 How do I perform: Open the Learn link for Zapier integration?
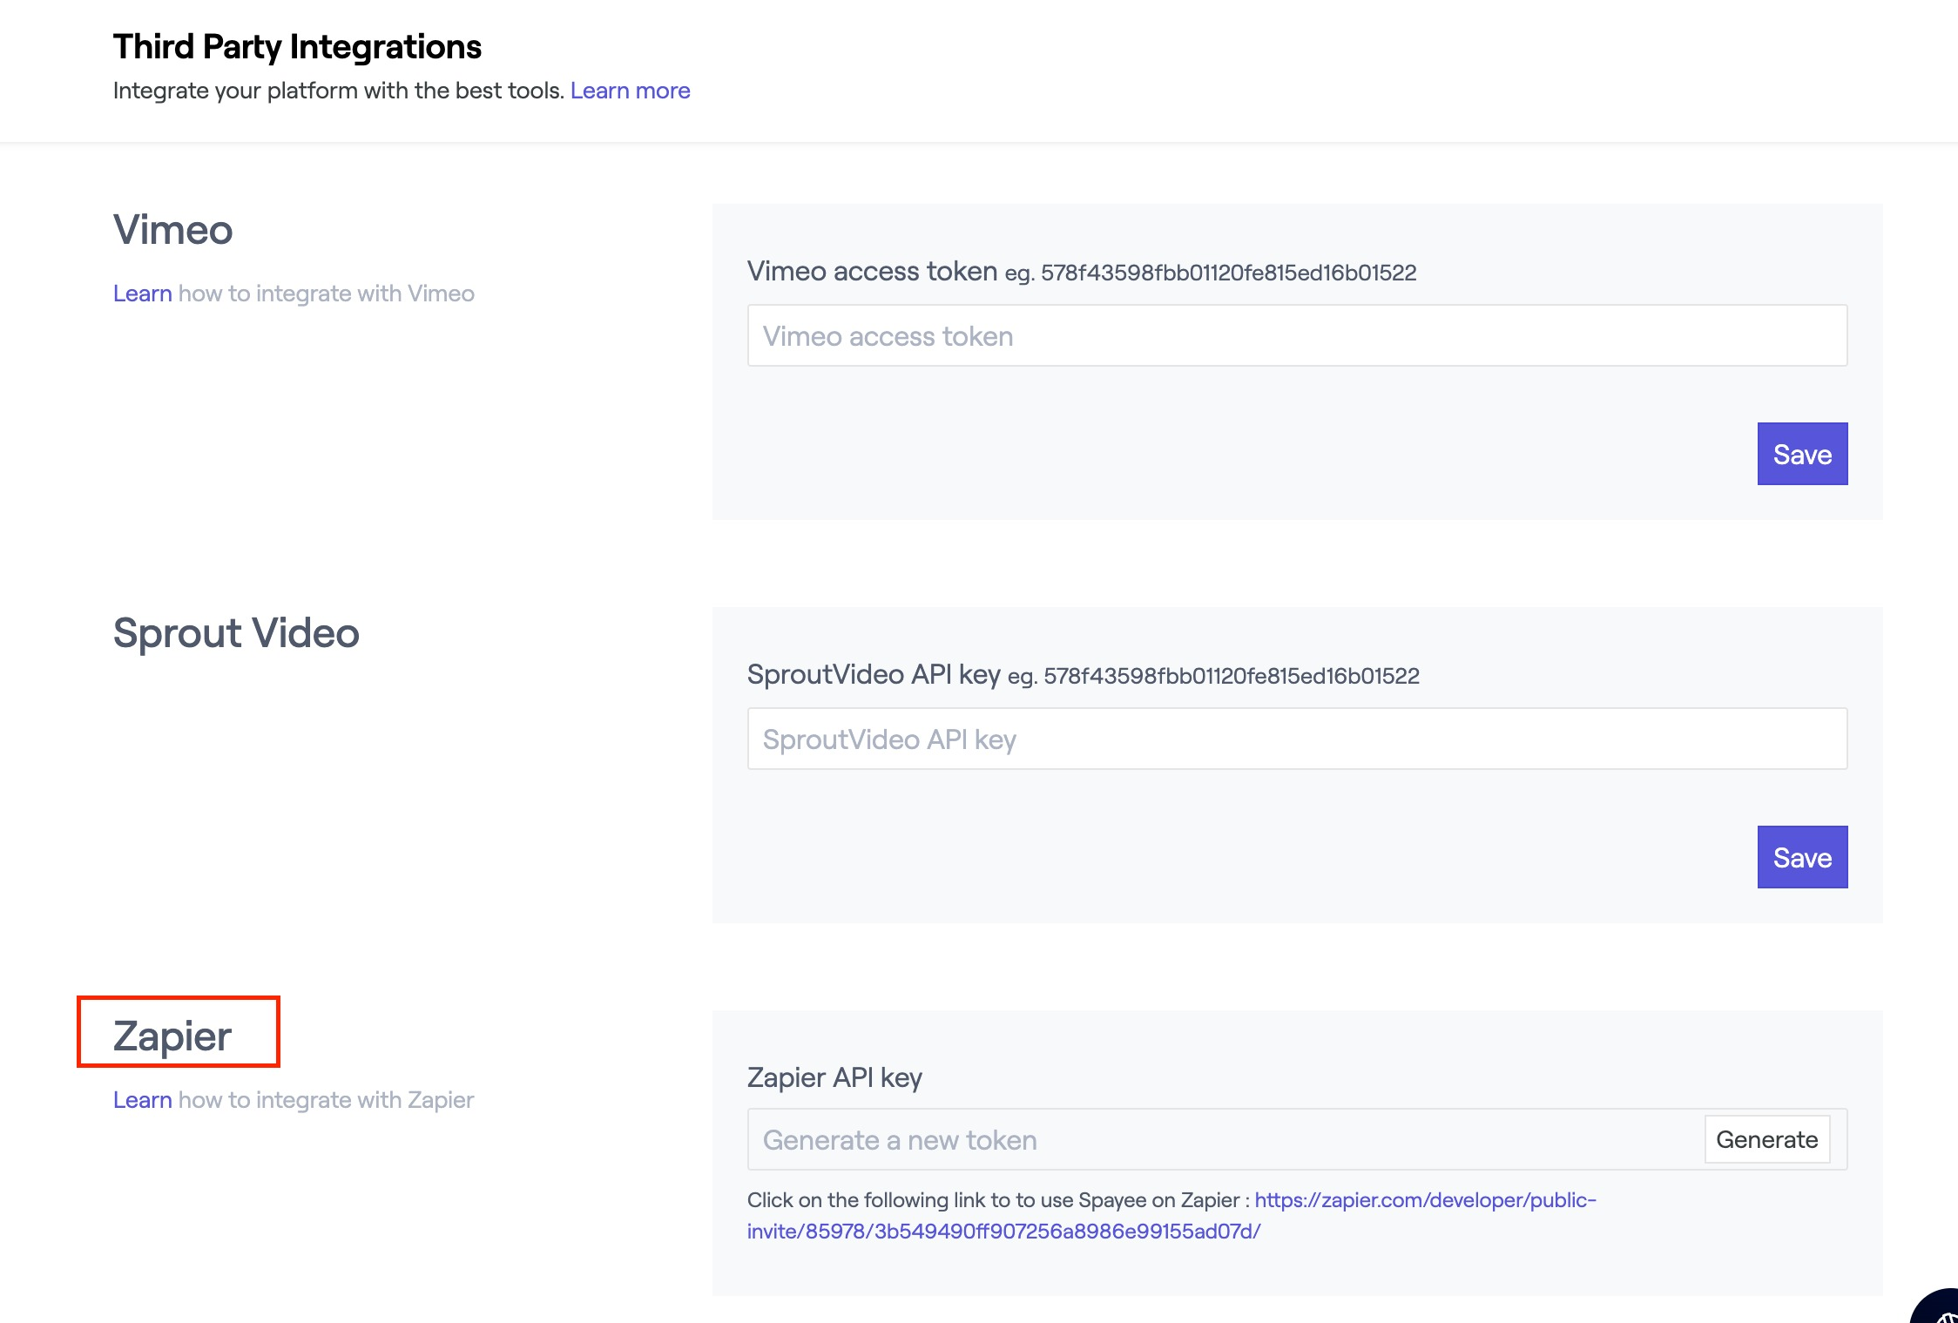142,1100
